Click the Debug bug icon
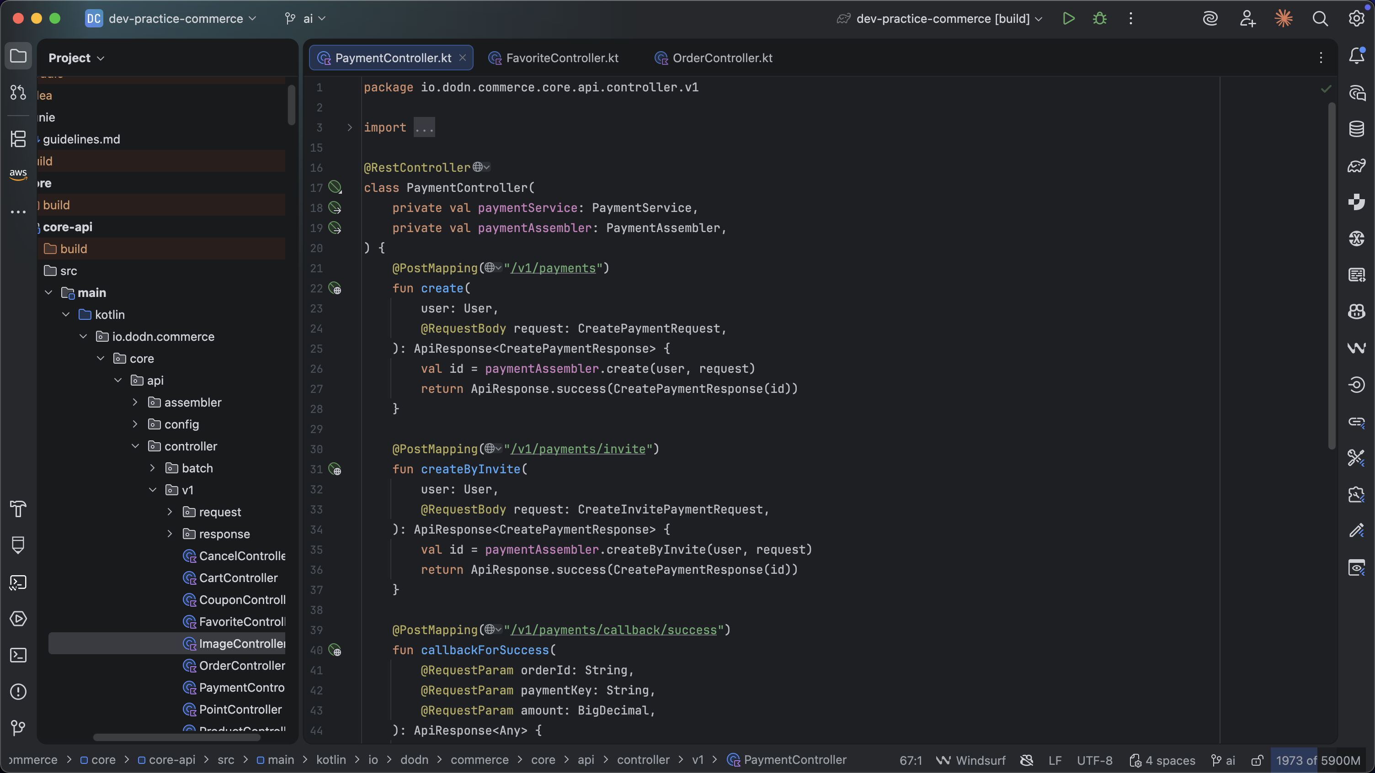The width and height of the screenshot is (1375, 773). (x=1099, y=19)
